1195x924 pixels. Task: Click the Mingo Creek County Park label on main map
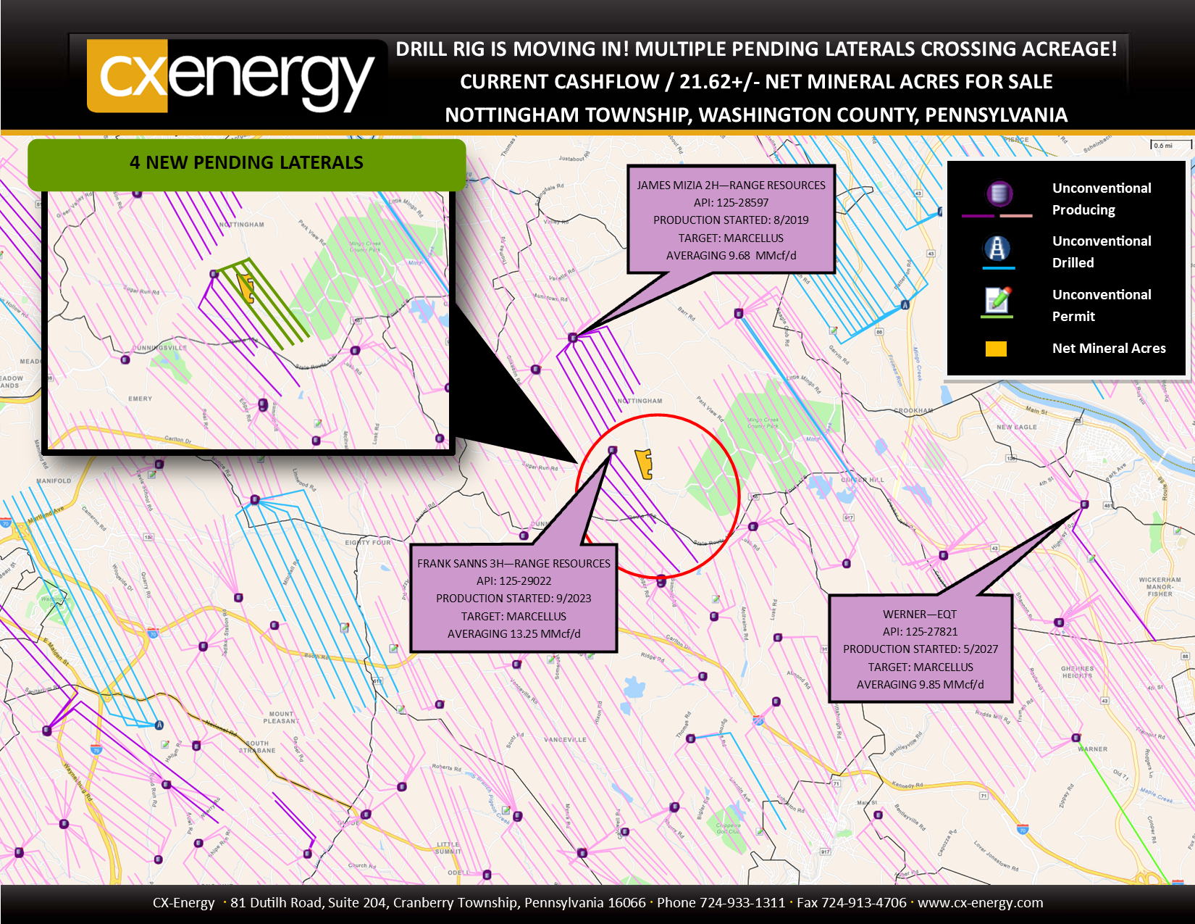763,422
